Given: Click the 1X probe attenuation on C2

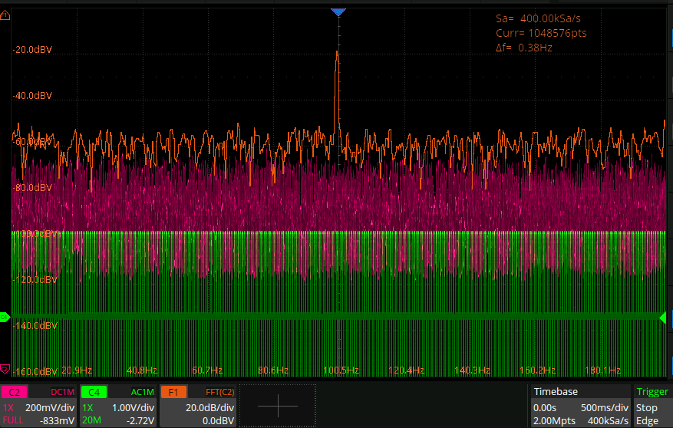Looking at the screenshot, I should click(8, 408).
